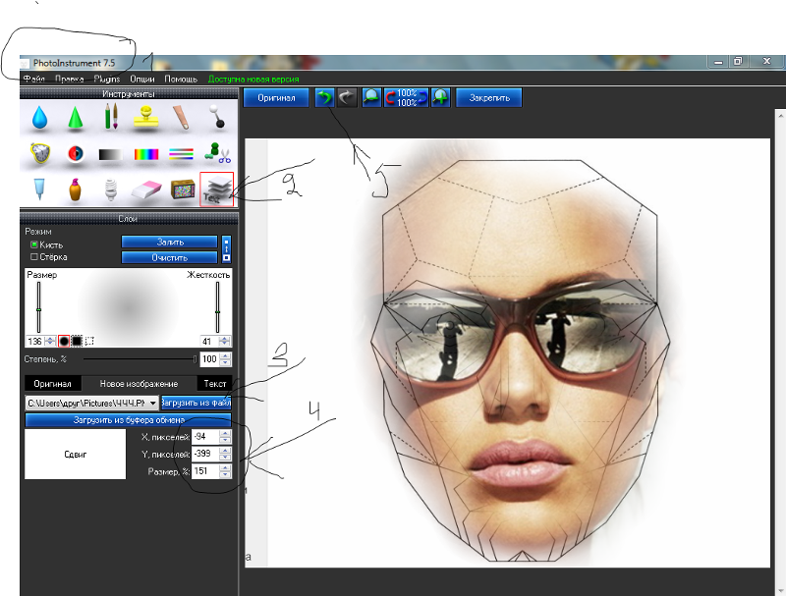Increase the Размер % spinner value
The height and width of the screenshot is (596, 786).
click(x=226, y=467)
